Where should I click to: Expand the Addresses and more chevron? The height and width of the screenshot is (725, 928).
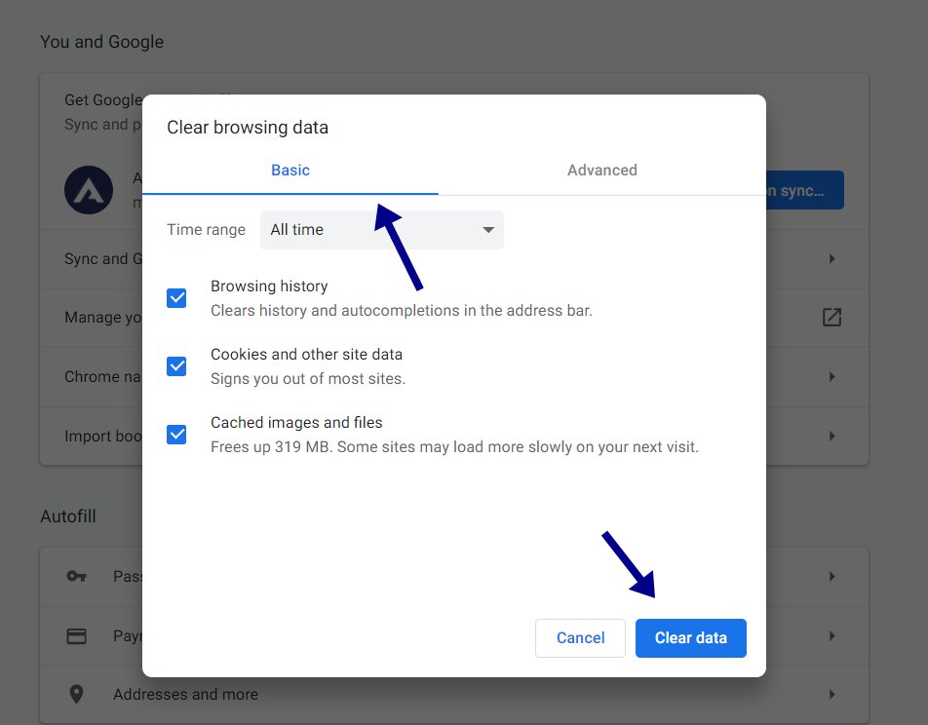coord(831,694)
